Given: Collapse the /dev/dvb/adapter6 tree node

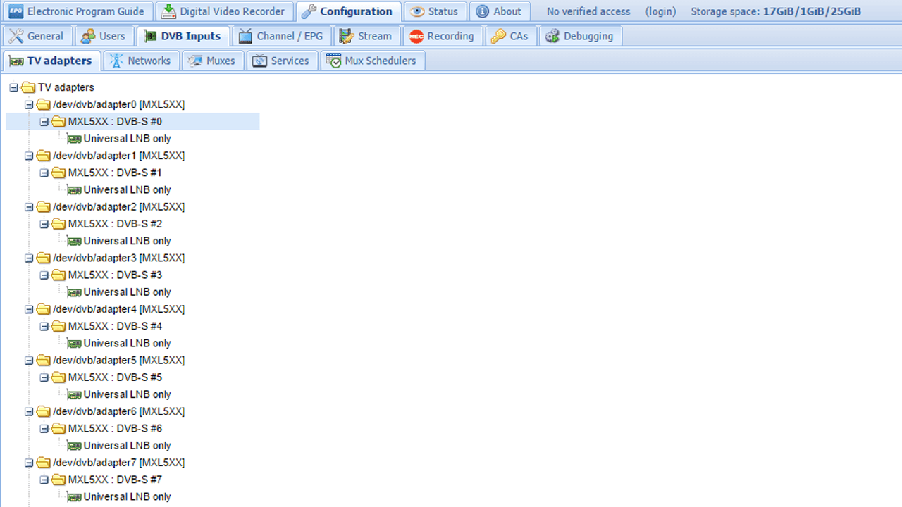Looking at the screenshot, I should (x=29, y=411).
